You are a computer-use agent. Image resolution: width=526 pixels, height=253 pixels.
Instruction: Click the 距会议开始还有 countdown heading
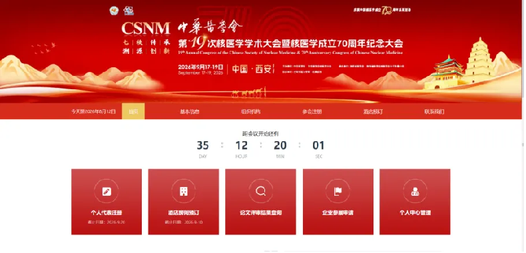pyautogui.click(x=260, y=134)
